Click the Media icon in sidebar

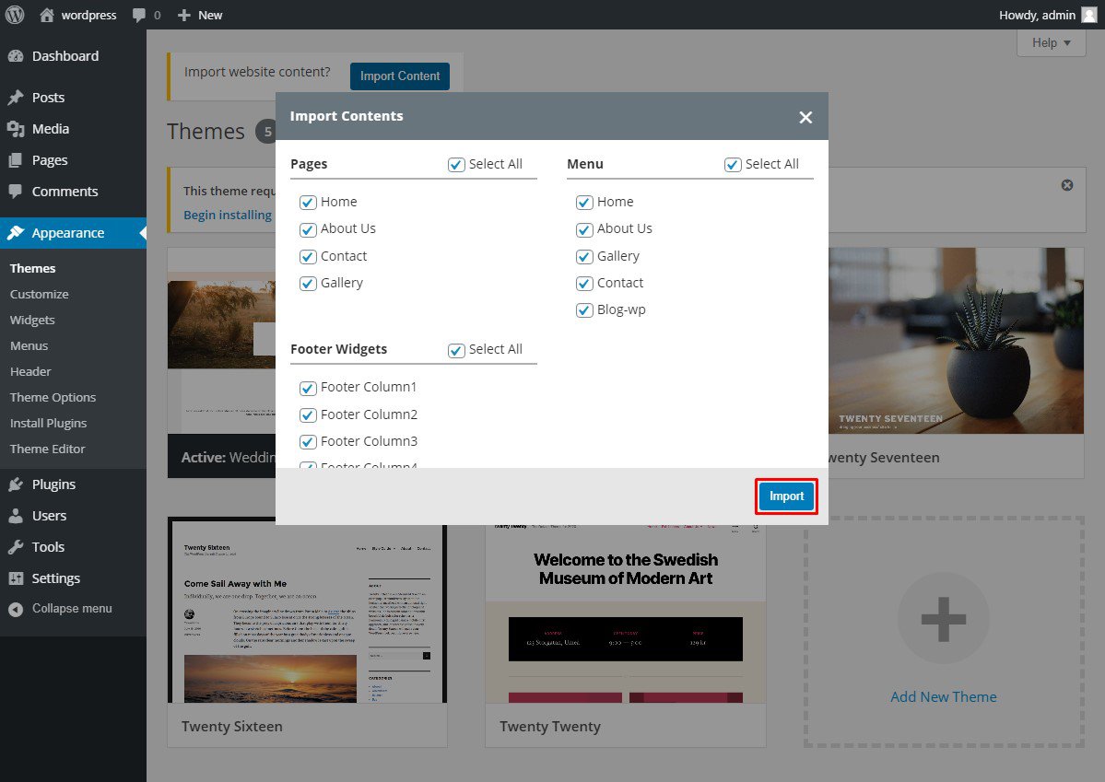[x=16, y=129]
